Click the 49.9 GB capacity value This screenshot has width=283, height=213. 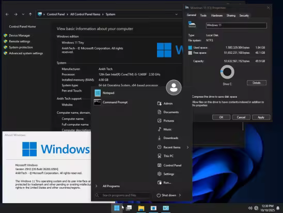click(x=260, y=61)
